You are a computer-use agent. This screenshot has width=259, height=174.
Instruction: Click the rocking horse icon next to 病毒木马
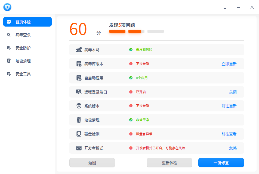[79, 50]
